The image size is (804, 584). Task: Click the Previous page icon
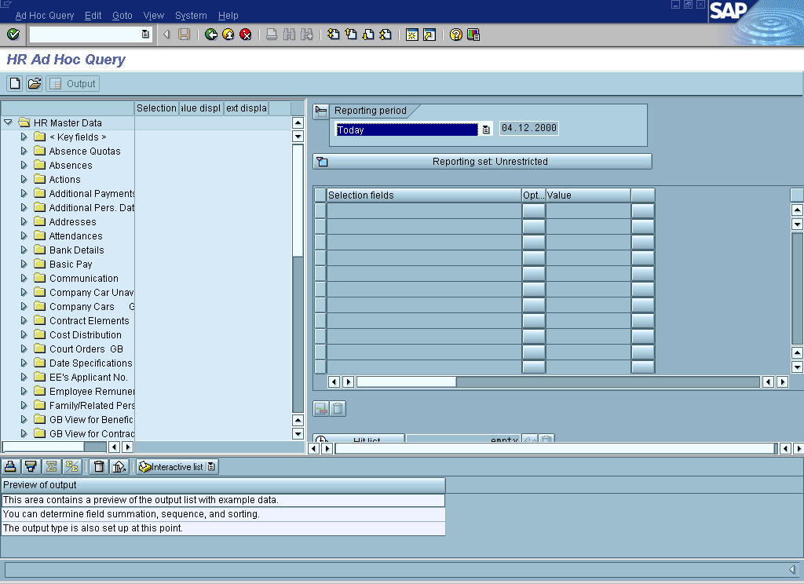tap(351, 35)
